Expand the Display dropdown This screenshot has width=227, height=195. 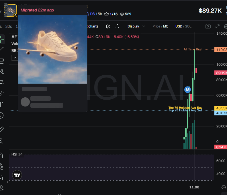pos(136,26)
